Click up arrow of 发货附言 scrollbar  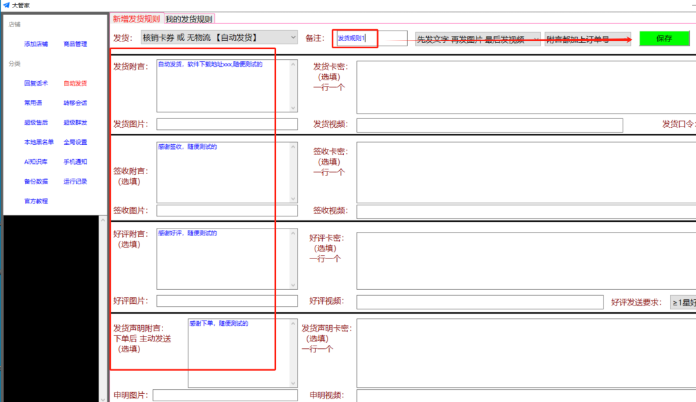tap(293, 65)
